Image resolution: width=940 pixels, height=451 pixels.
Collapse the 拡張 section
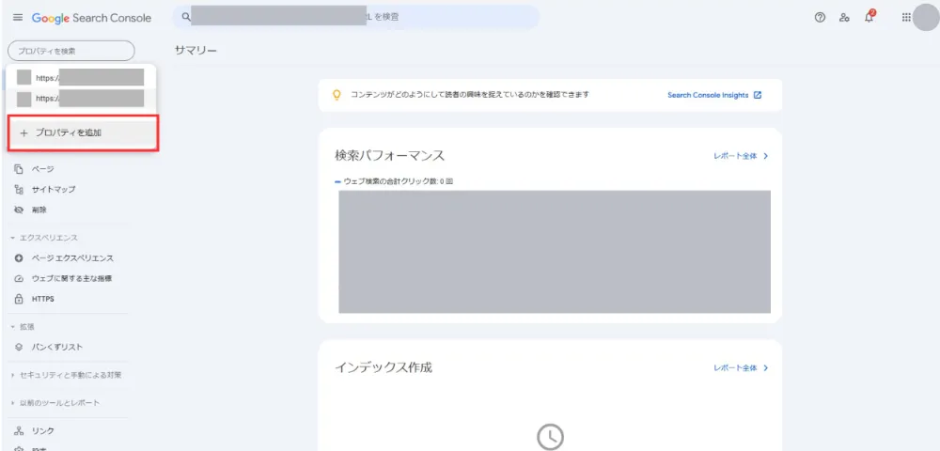click(x=12, y=327)
